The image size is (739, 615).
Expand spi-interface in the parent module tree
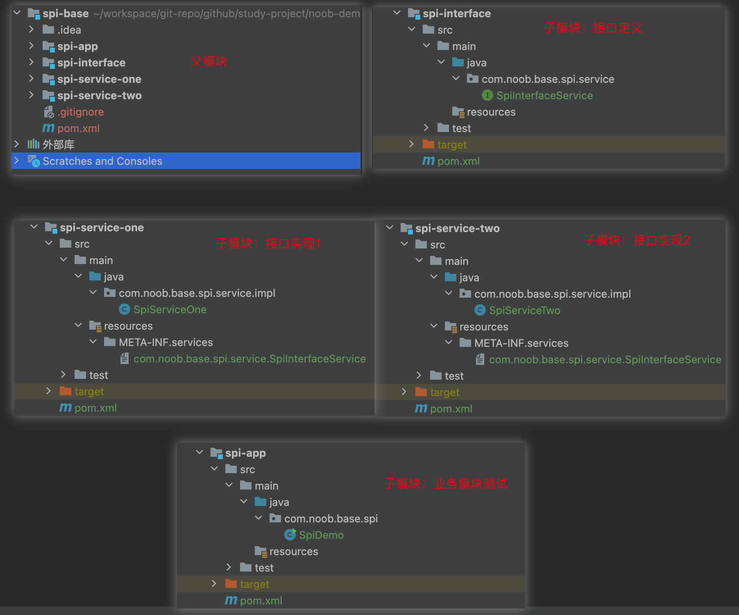coord(31,62)
